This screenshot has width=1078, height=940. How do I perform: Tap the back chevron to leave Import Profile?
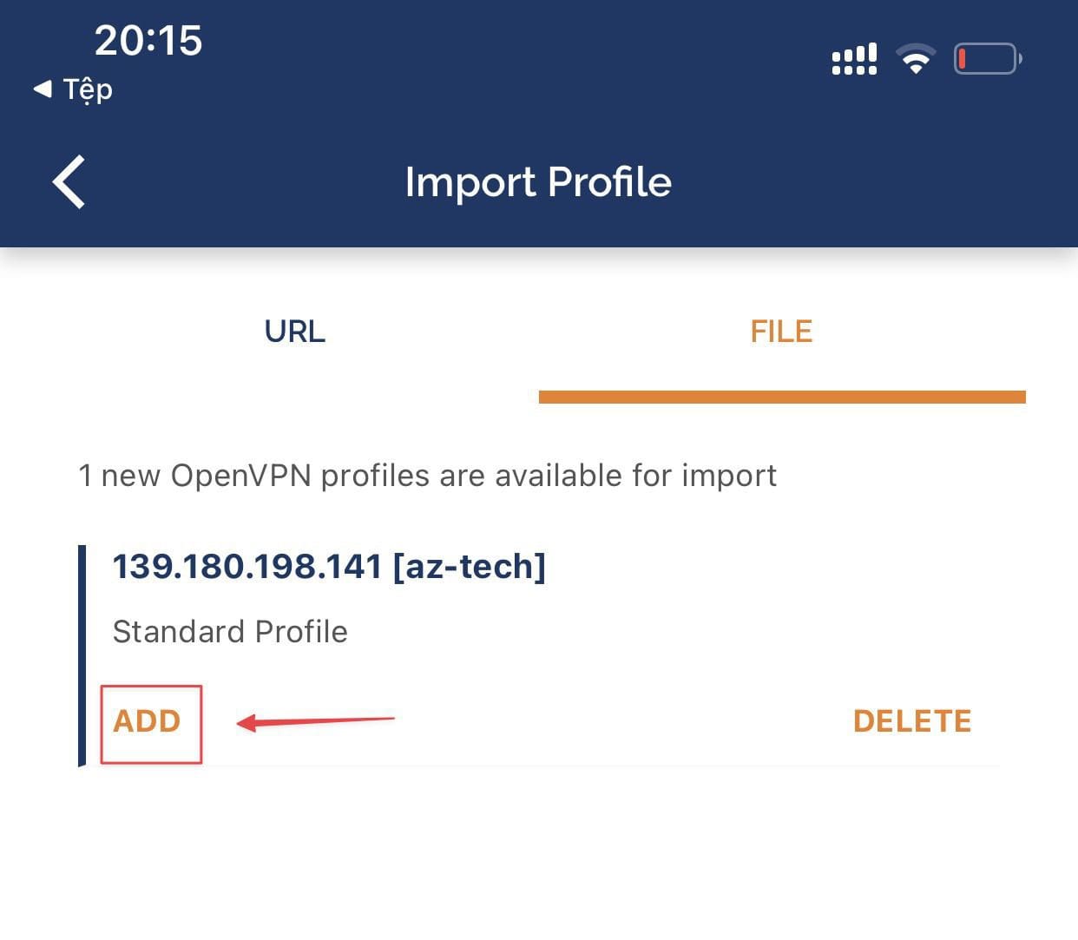[69, 181]
